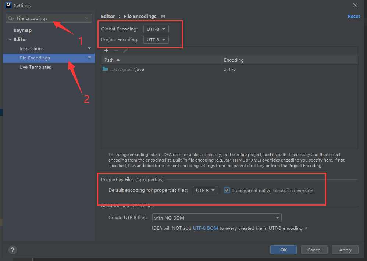367x261 pixels.
Task: Sort by Path ascending arrow
Action: coord(118,60)
